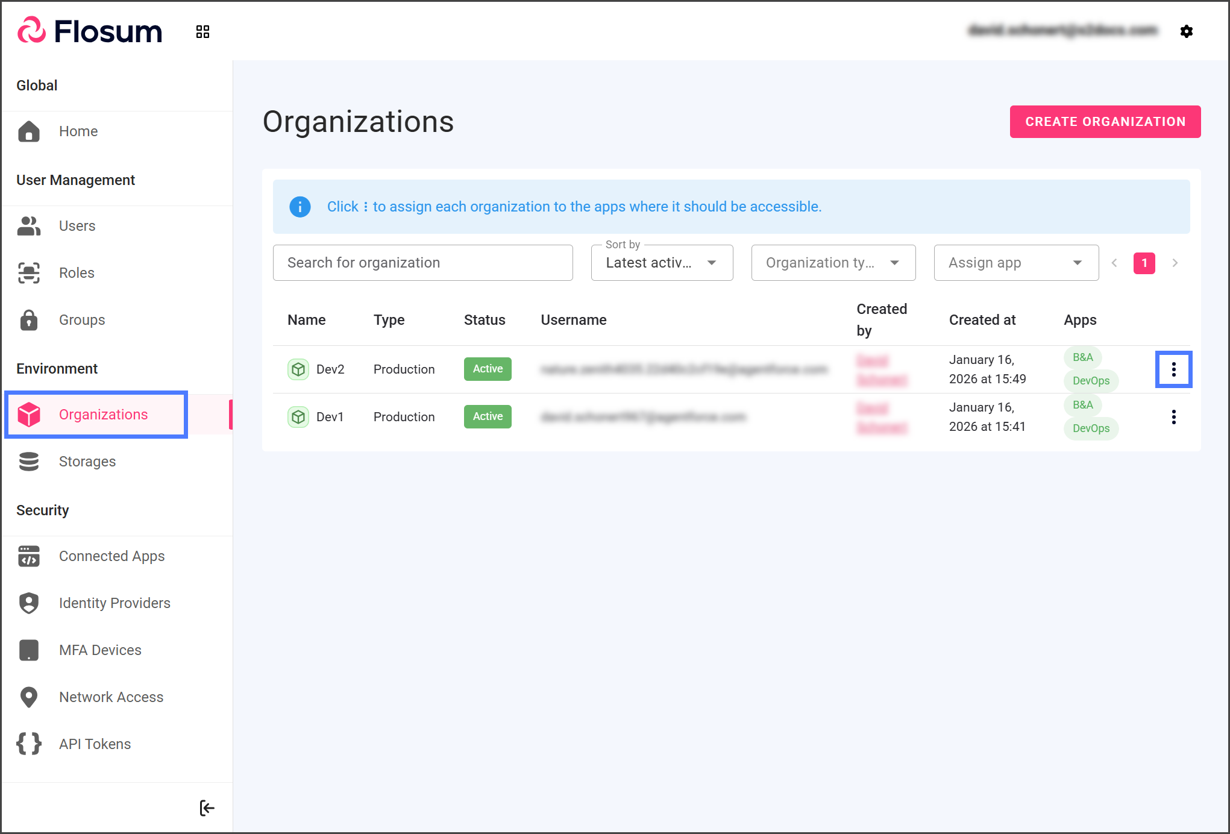Expand the Sort by dropdown

[662, 263]
